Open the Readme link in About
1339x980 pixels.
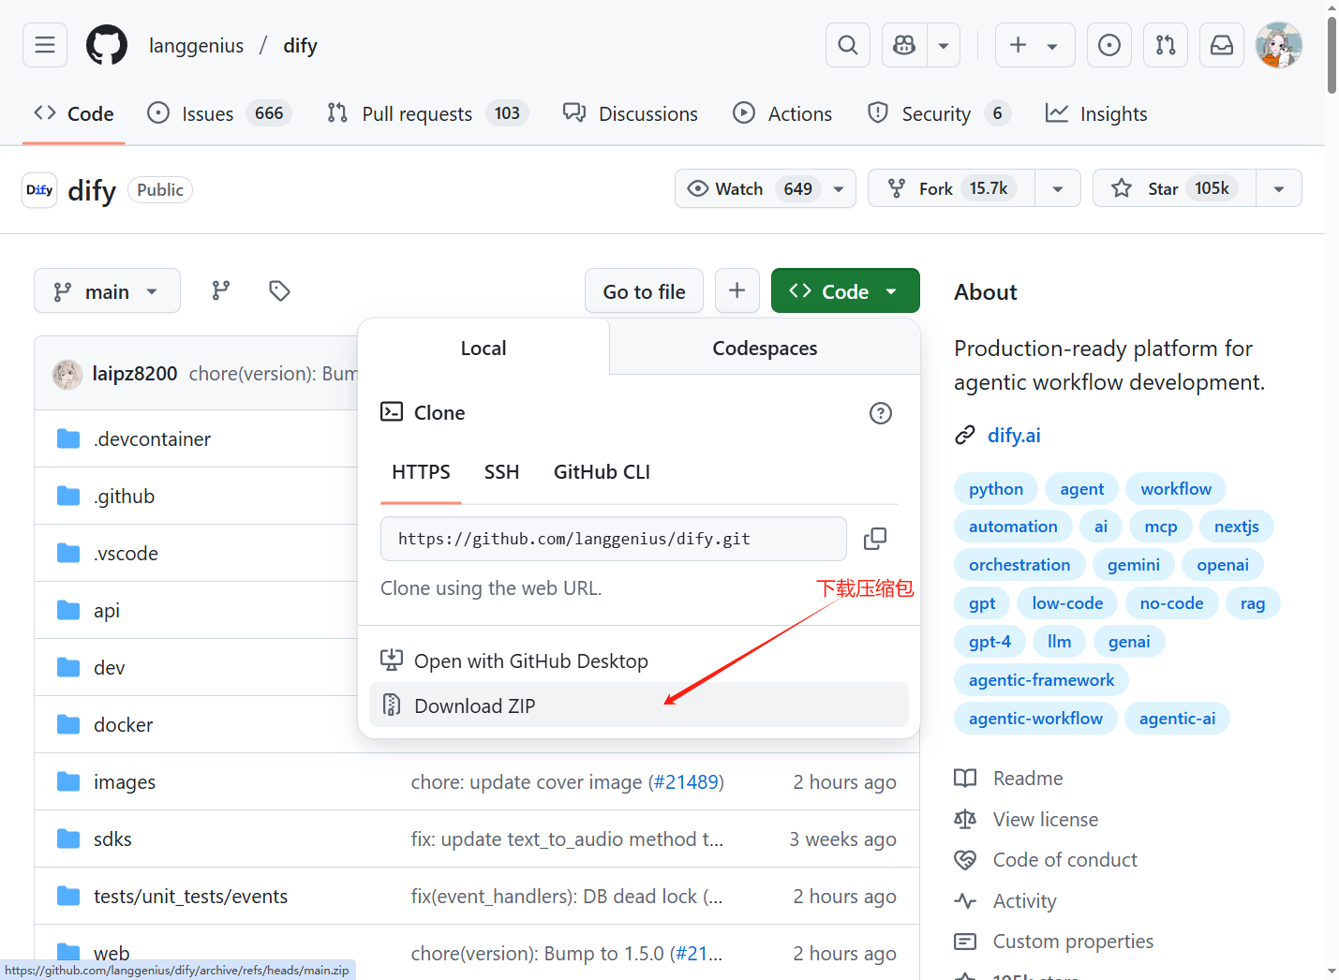pyautogui.click(x=1028, y=779)
